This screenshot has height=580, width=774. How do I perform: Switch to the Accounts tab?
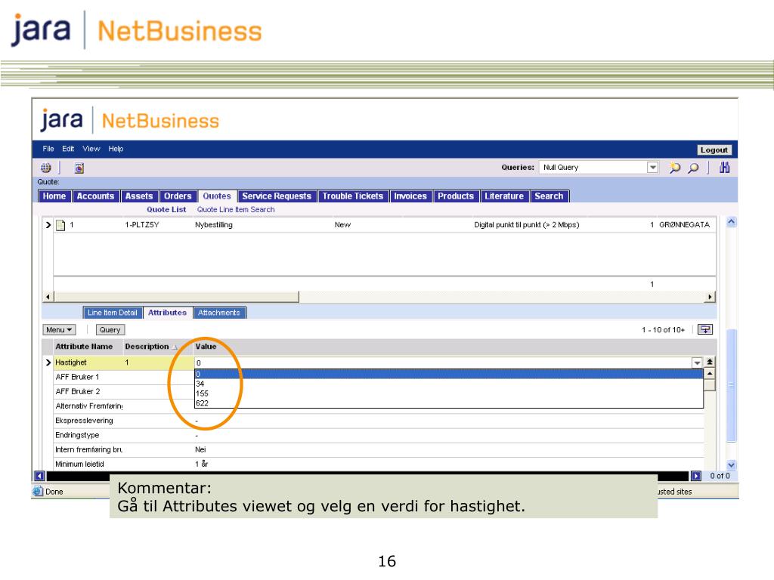tap(96, 196)
